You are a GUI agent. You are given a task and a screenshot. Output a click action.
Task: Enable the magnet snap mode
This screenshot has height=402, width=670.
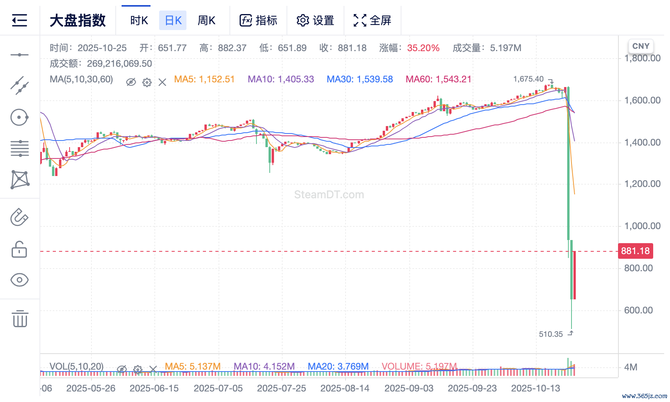20,217
